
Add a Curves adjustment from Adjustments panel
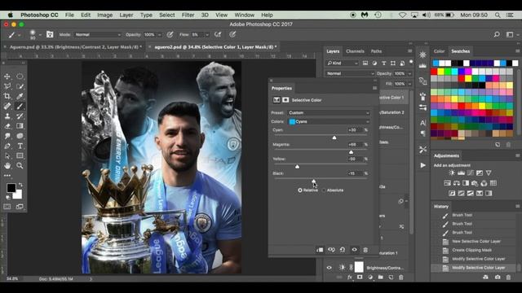tap(470, 173)
